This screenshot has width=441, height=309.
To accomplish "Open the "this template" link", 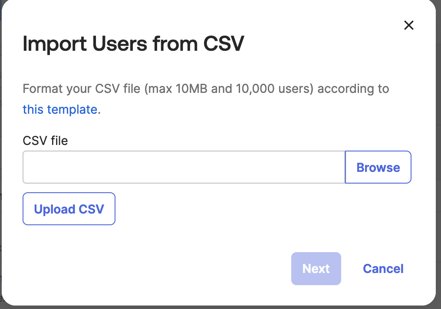I will coord(60,109).
